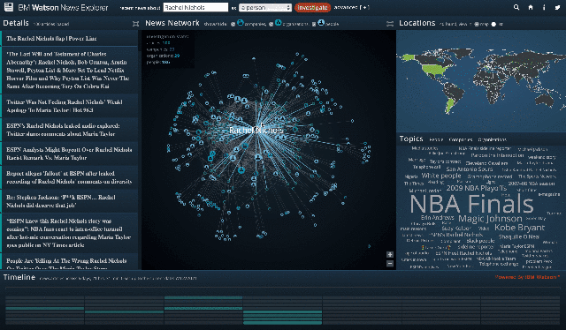The image size is (566, 330).
Task: Toggle companies checkbox in News Network
Action: pyautogui.click(x=233, y=24)
